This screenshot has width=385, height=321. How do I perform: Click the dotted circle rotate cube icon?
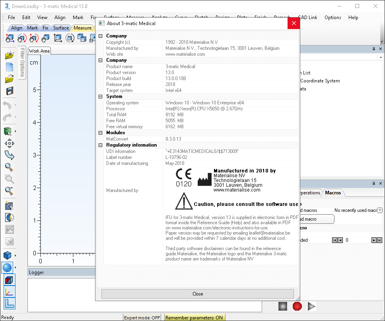tap(70, 38)
